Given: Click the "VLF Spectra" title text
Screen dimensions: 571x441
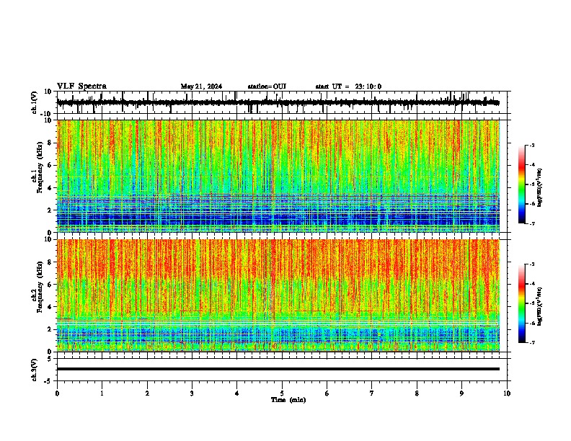Looking at the screenshot, I should 81,86.
